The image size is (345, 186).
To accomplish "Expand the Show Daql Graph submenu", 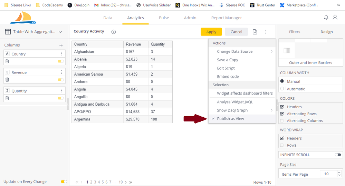I will pos(242,110).
